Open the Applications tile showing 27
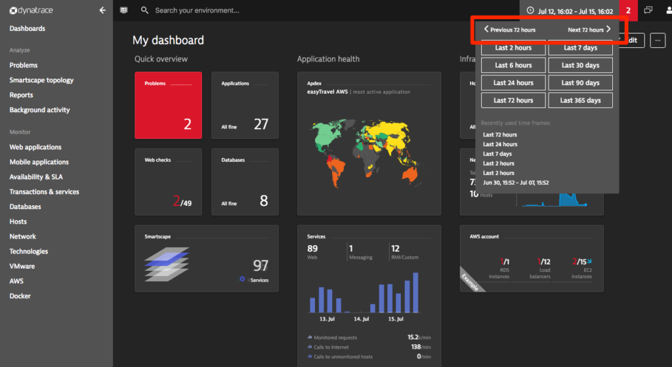Viewport: 672px width, 367px height. (245, 106)
